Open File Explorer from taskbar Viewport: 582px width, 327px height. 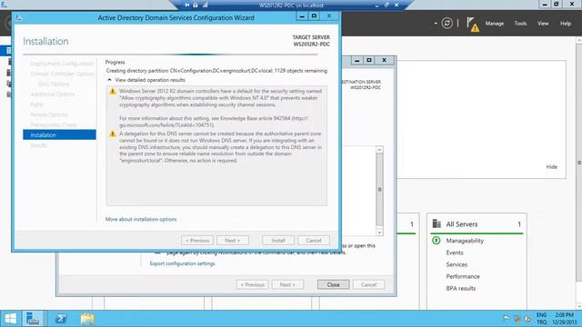click(87, 319)
